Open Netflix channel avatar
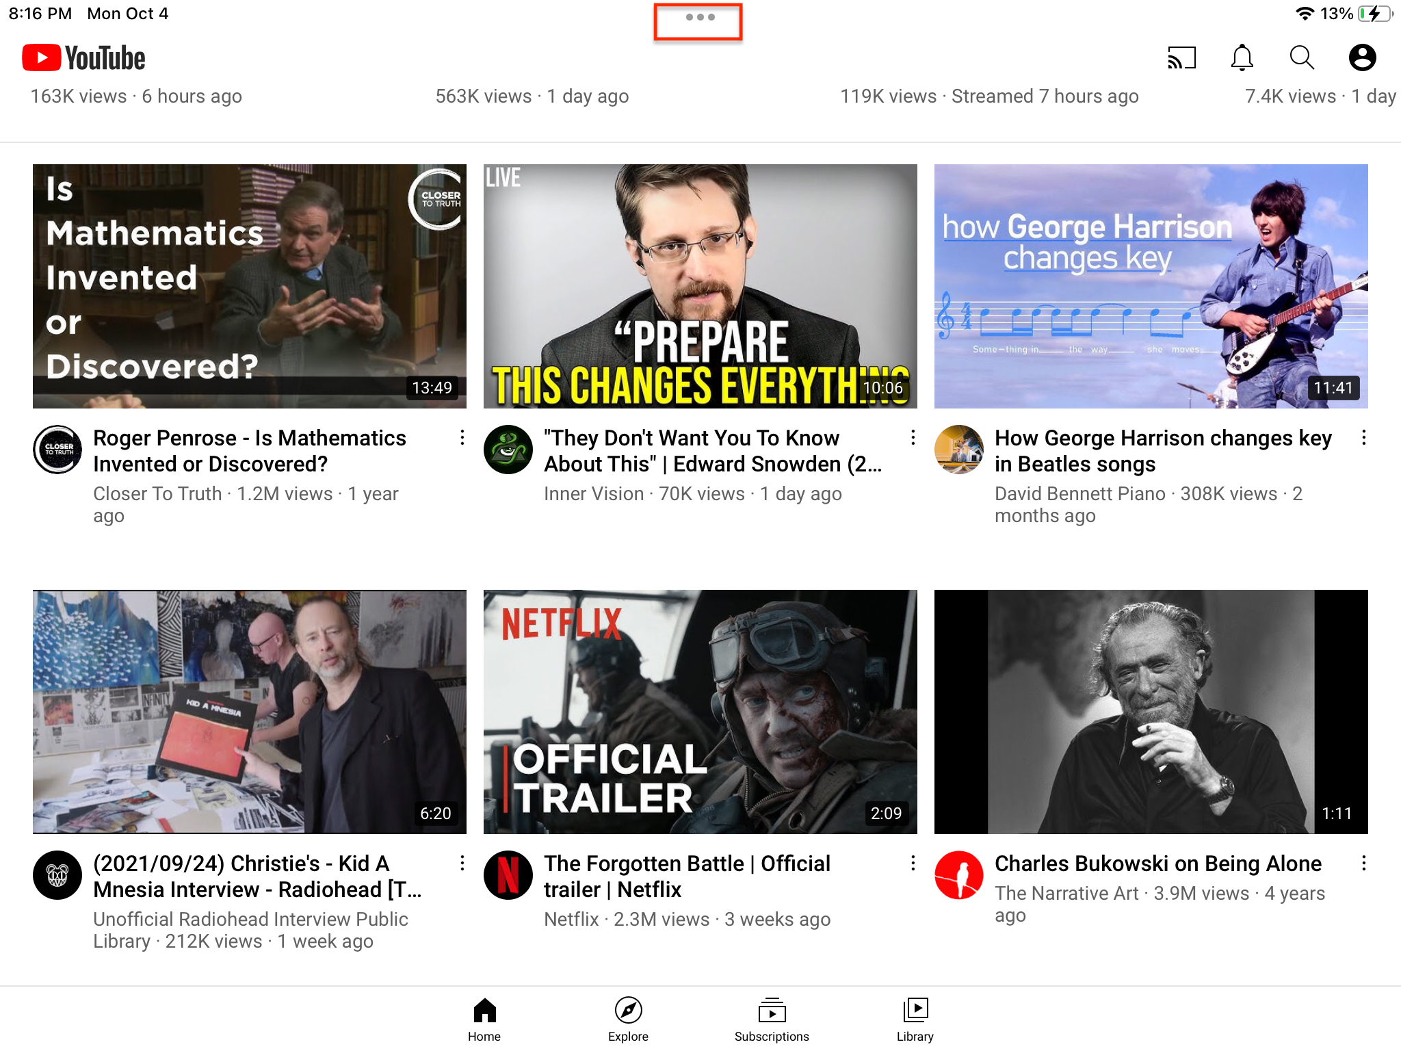 508,875
